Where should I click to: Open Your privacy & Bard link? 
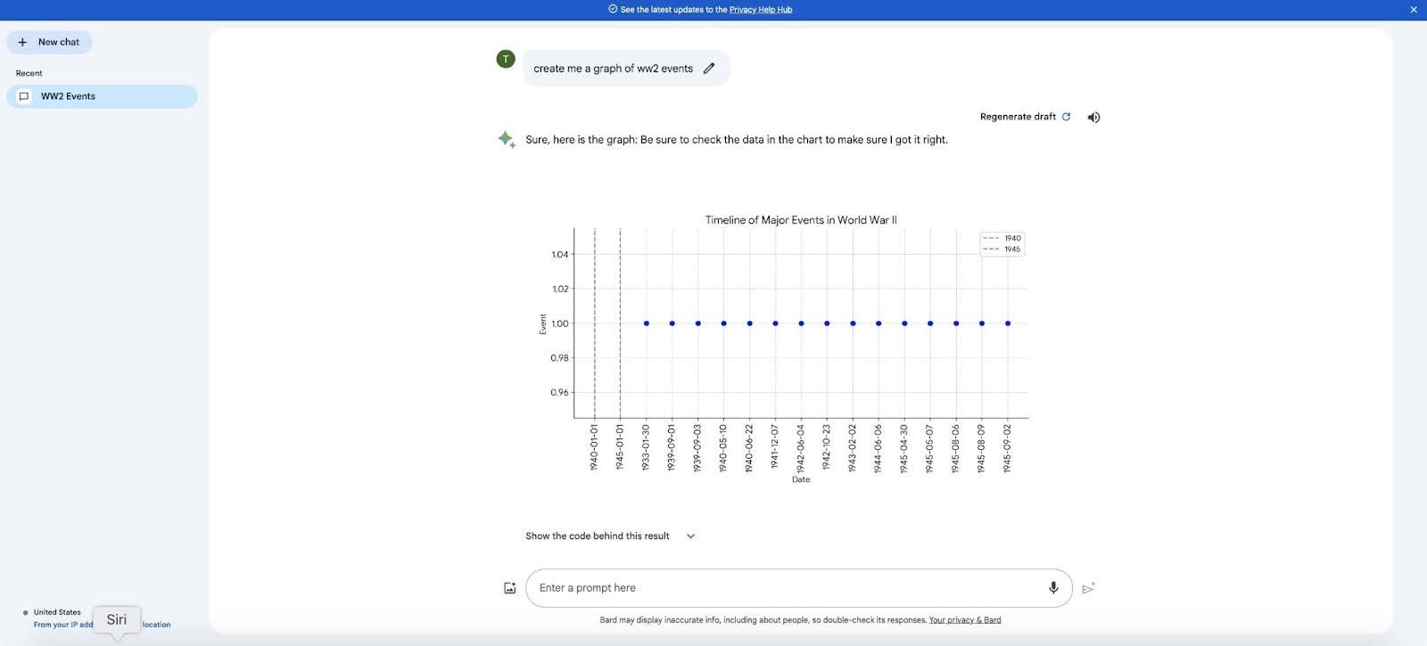[964, 620]
